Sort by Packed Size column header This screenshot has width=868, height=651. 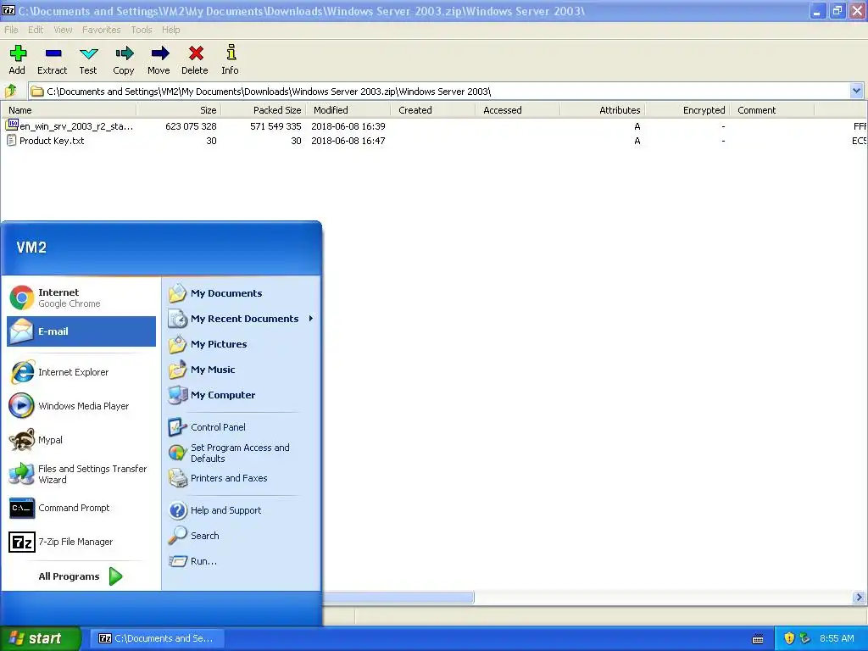coord(264,110)
